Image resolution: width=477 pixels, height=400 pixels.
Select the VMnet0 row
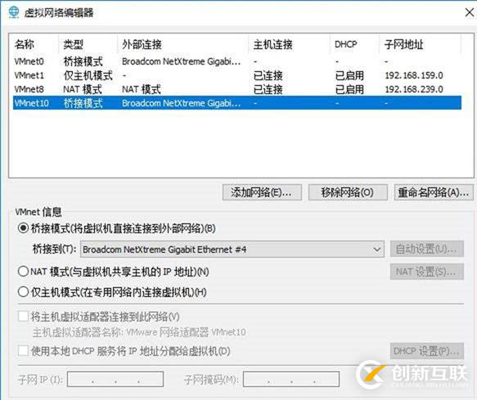(x=237, y=61)
